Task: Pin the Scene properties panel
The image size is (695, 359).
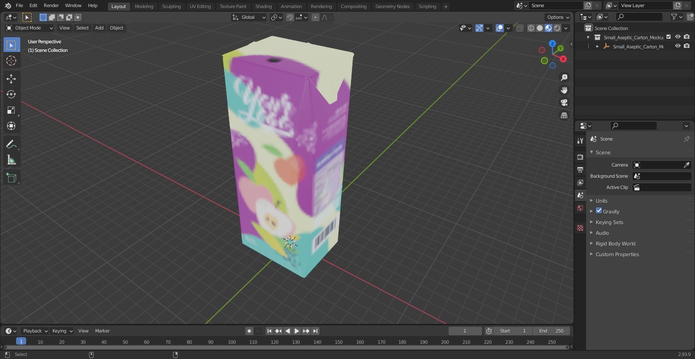Action: [x=686, y=139]
